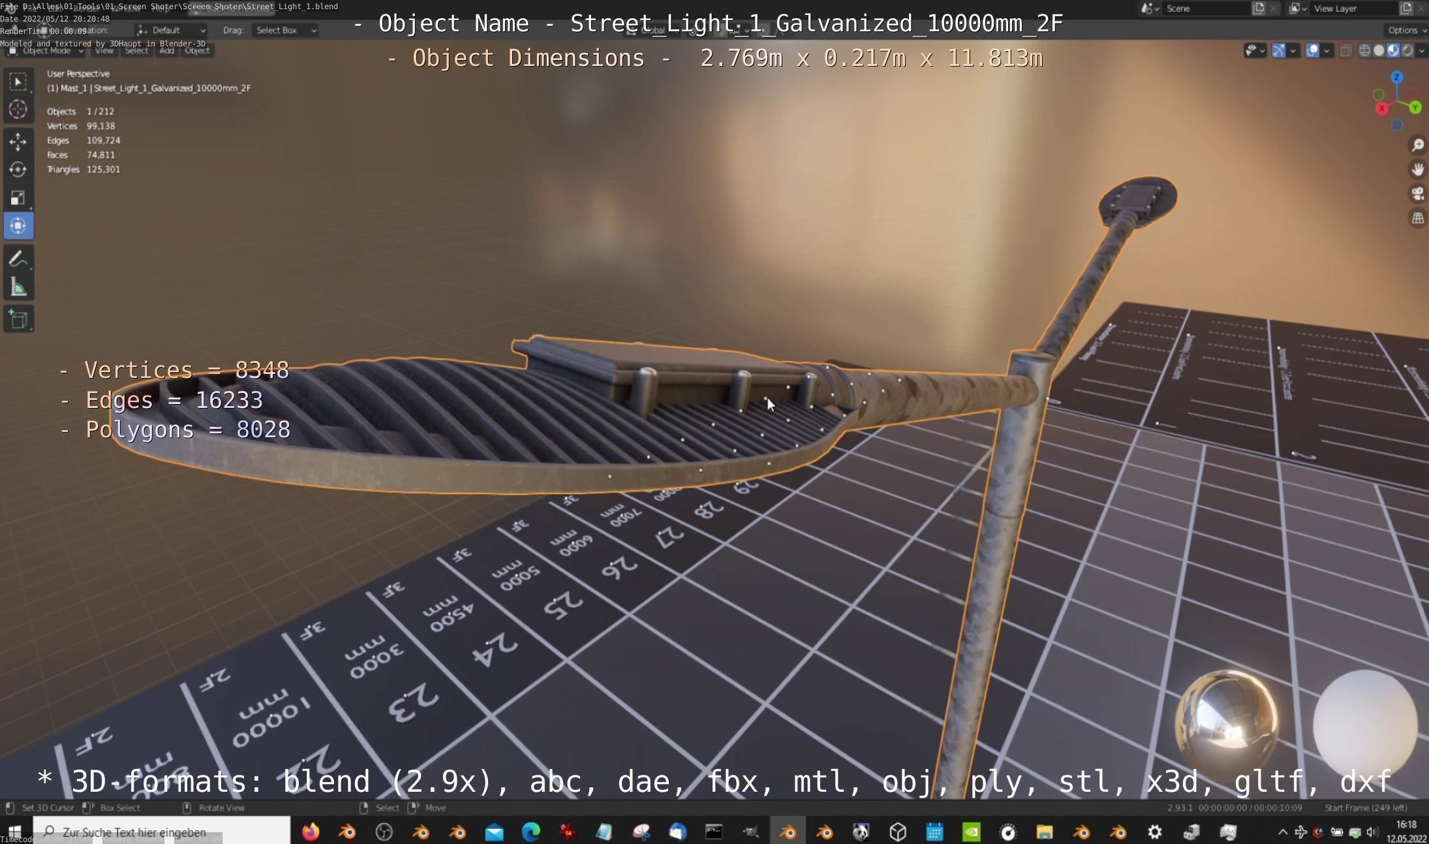Open the selectability and visibility dropdown
The height and width of the screenshot is (844, 1429).
click(1255, 50)
